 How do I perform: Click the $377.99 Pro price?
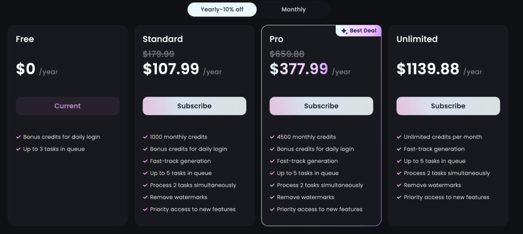[x=299, y=69]
